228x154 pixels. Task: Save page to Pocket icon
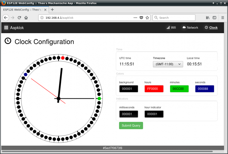coord(141,18)
